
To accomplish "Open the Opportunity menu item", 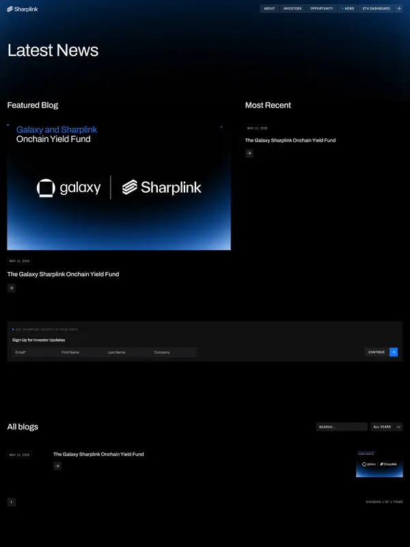I will 321,8.
